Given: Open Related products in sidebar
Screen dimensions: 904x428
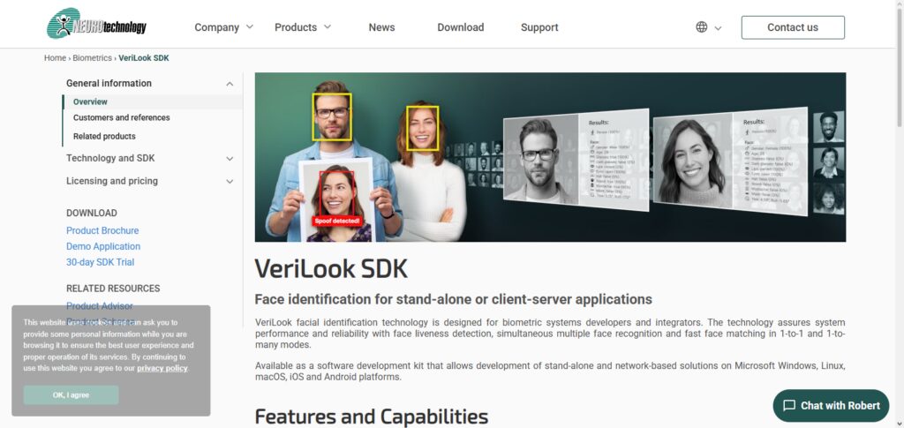Looking at the screenshot, I should tap(104, 136).
